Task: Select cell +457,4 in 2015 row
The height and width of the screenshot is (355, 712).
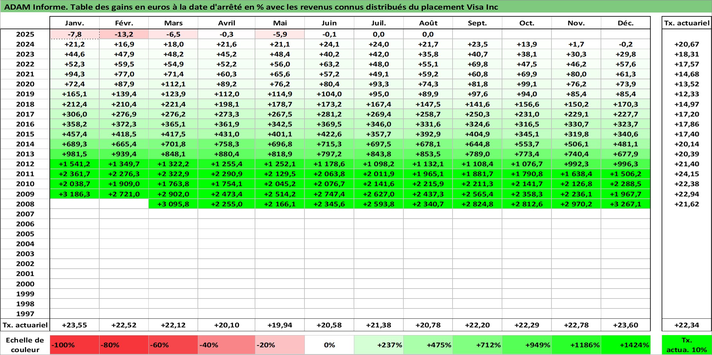Action: (x=75, y=134)
